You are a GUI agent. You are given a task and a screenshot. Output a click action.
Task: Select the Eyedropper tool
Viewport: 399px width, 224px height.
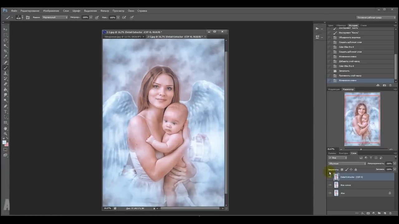(5, 57)
